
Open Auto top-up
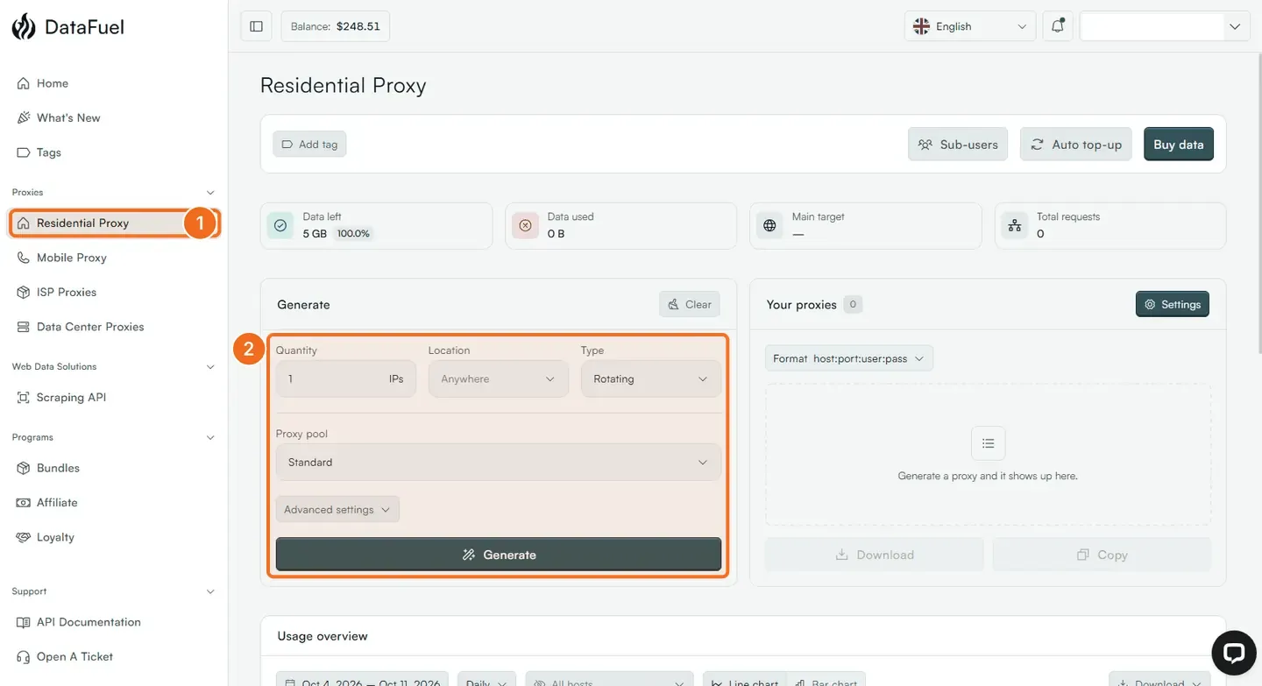point(1076,145)
